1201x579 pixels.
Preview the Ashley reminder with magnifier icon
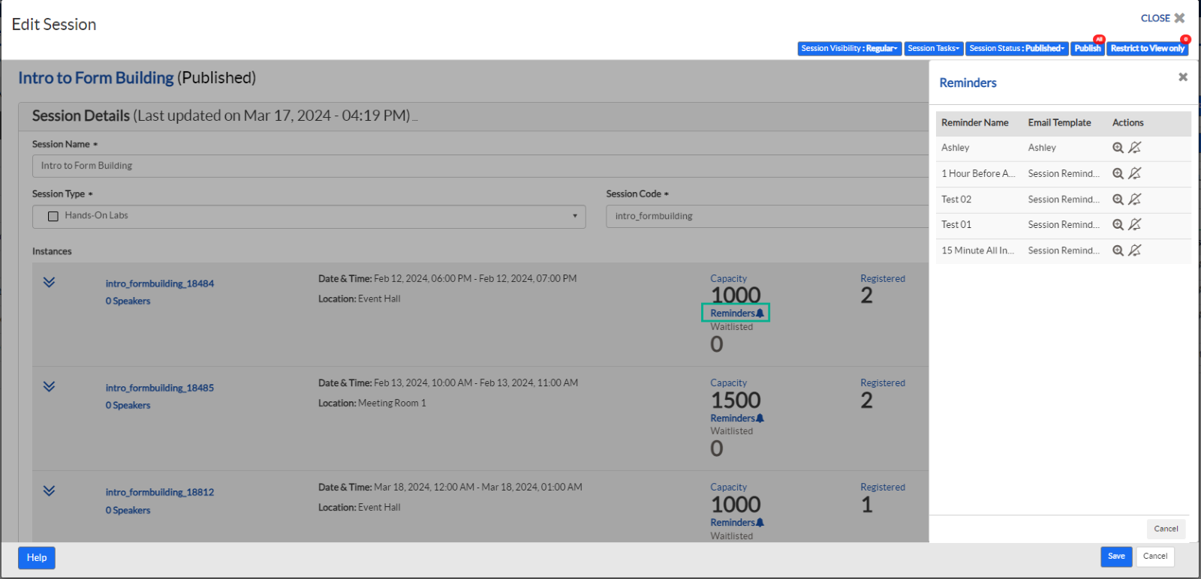pyautogui.click(x=1118, y=148)
